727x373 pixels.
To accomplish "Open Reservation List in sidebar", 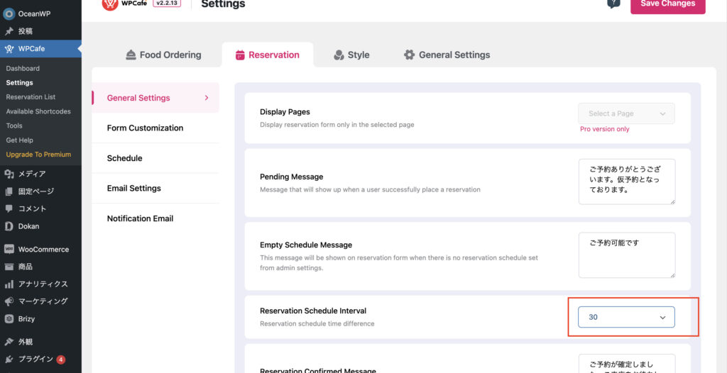I will 31,97.
